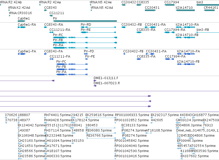Select the CG30432-RB transcript
219x160 pixels.
click(x=124, y=27)
